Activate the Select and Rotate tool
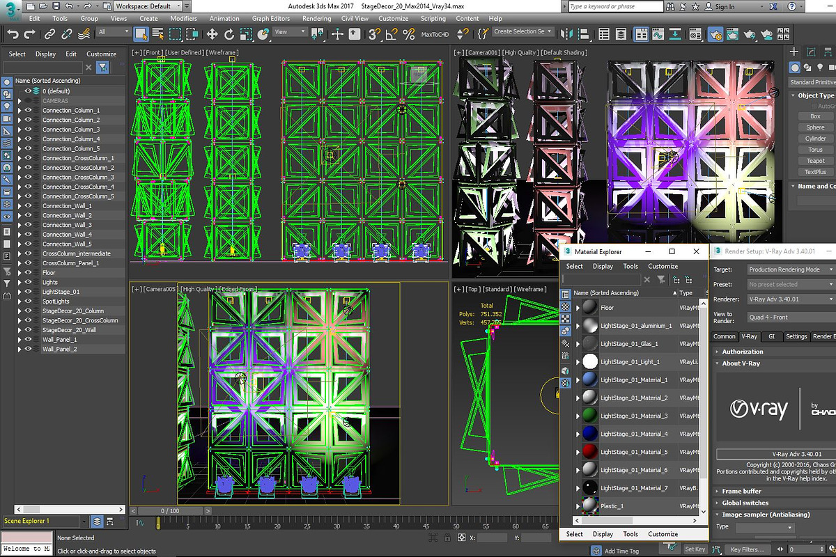The image size is (836, 557). (x=228, y=33)
